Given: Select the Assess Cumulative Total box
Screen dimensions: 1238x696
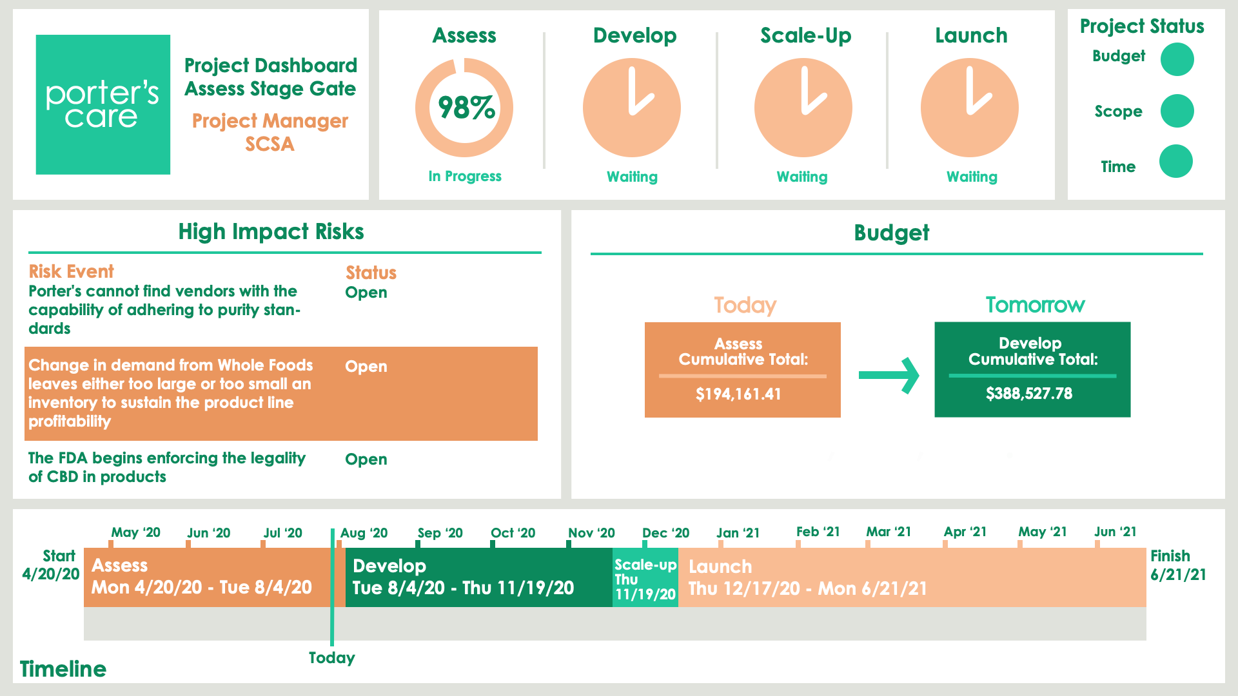Looking at the screenshot, I should 742,370.
